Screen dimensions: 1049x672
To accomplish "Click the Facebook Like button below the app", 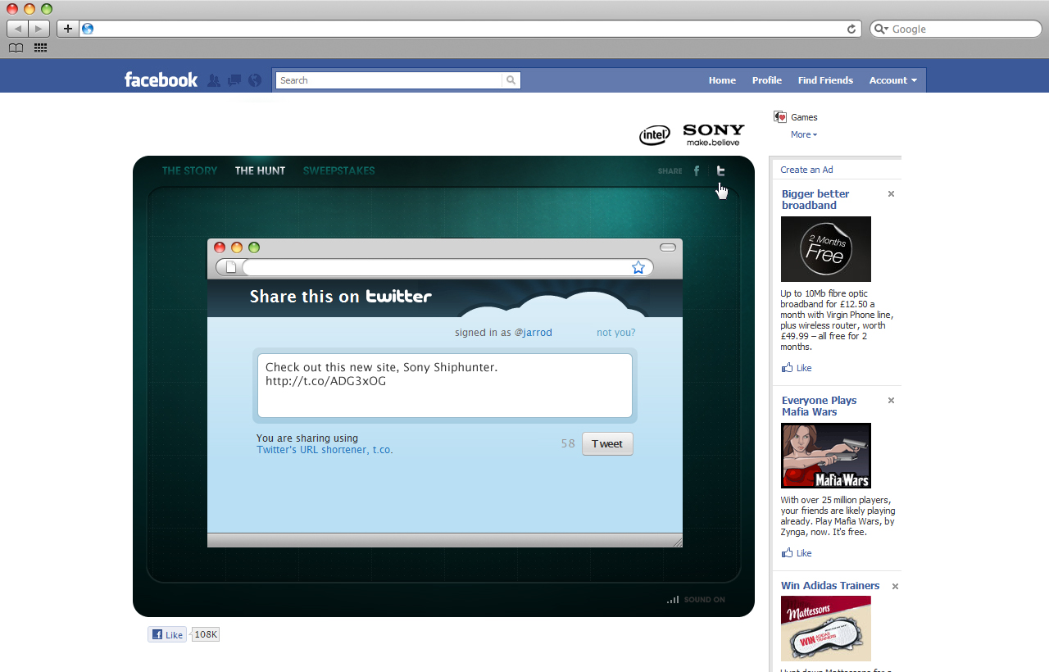I will [167, 634].
